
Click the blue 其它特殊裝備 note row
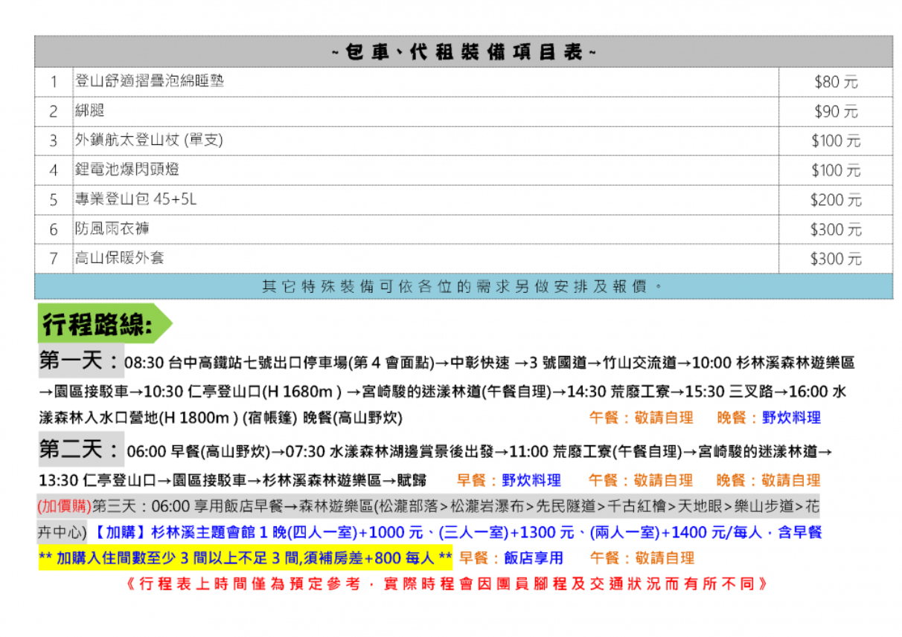tap(463, 286)
